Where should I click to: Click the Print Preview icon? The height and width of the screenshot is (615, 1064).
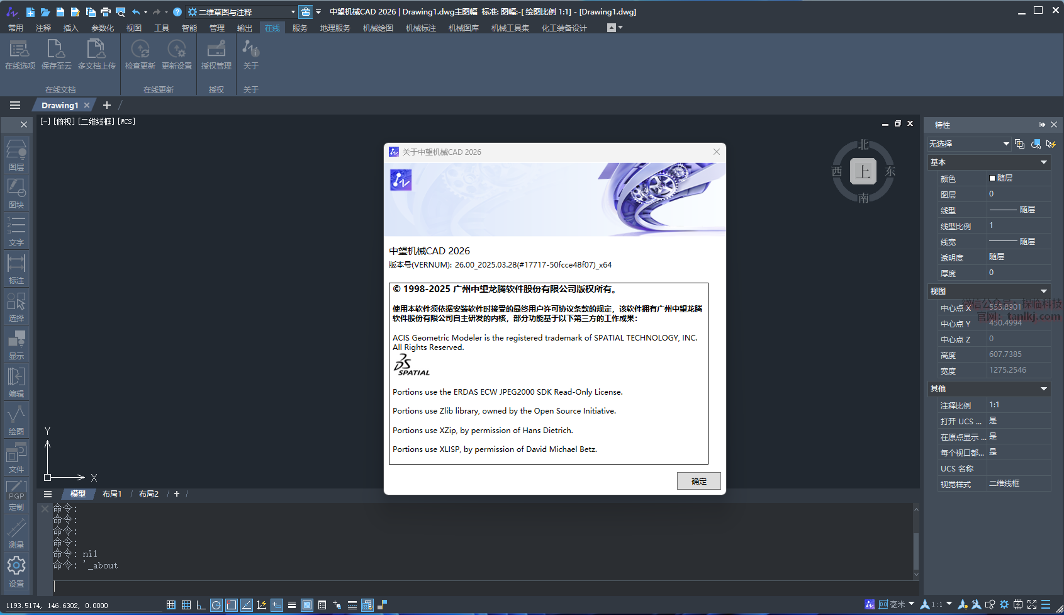[121, 12]
